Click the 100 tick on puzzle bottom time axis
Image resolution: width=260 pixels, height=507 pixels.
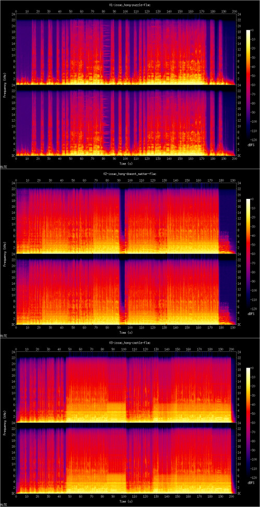(x=125, y=159)
